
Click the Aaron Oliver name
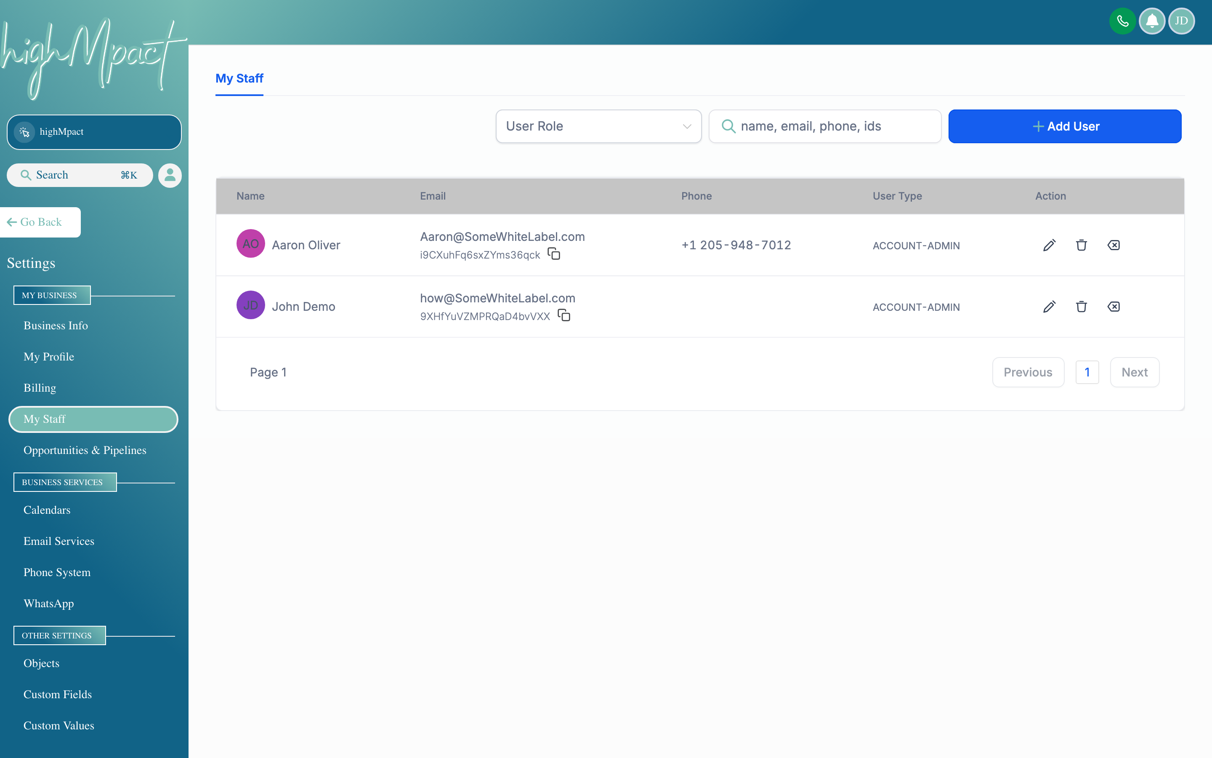[x=306, y=245]
